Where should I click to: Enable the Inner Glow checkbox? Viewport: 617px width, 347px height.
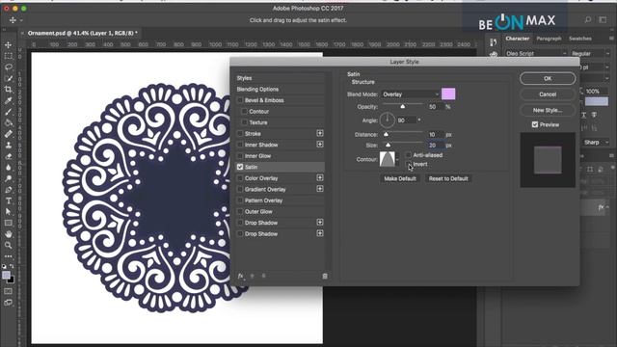(240, 156)
